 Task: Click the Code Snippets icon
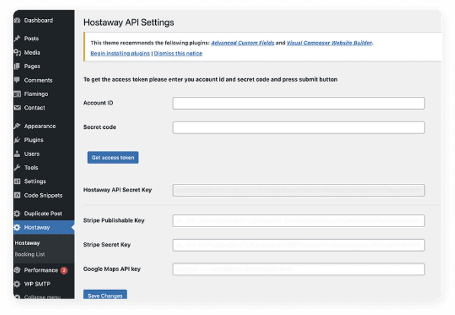pos(17,195)
